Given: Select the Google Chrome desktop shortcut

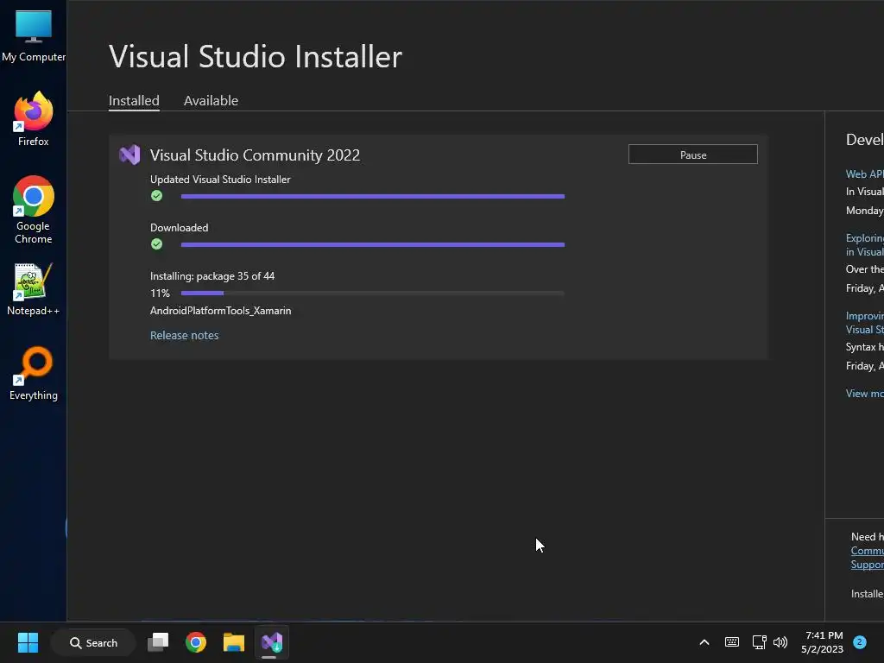Looking at the screenshot, I should [x=34, y=210].
